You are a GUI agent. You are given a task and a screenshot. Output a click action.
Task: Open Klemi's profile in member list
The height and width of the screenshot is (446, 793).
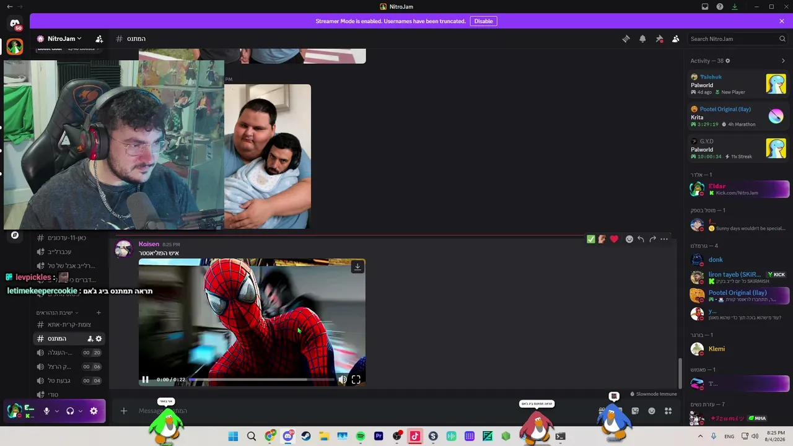(739, 349)
